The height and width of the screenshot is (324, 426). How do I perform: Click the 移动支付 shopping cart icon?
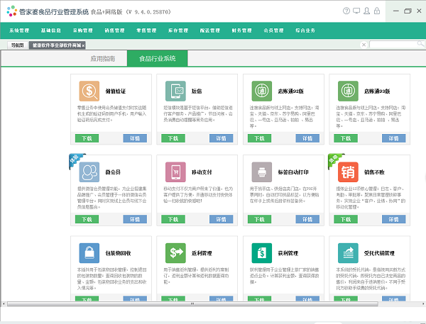click(x=175, y=172)
